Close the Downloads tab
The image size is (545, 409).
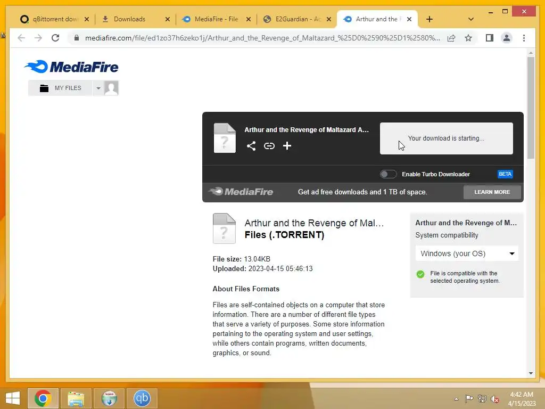click(168, 19)
